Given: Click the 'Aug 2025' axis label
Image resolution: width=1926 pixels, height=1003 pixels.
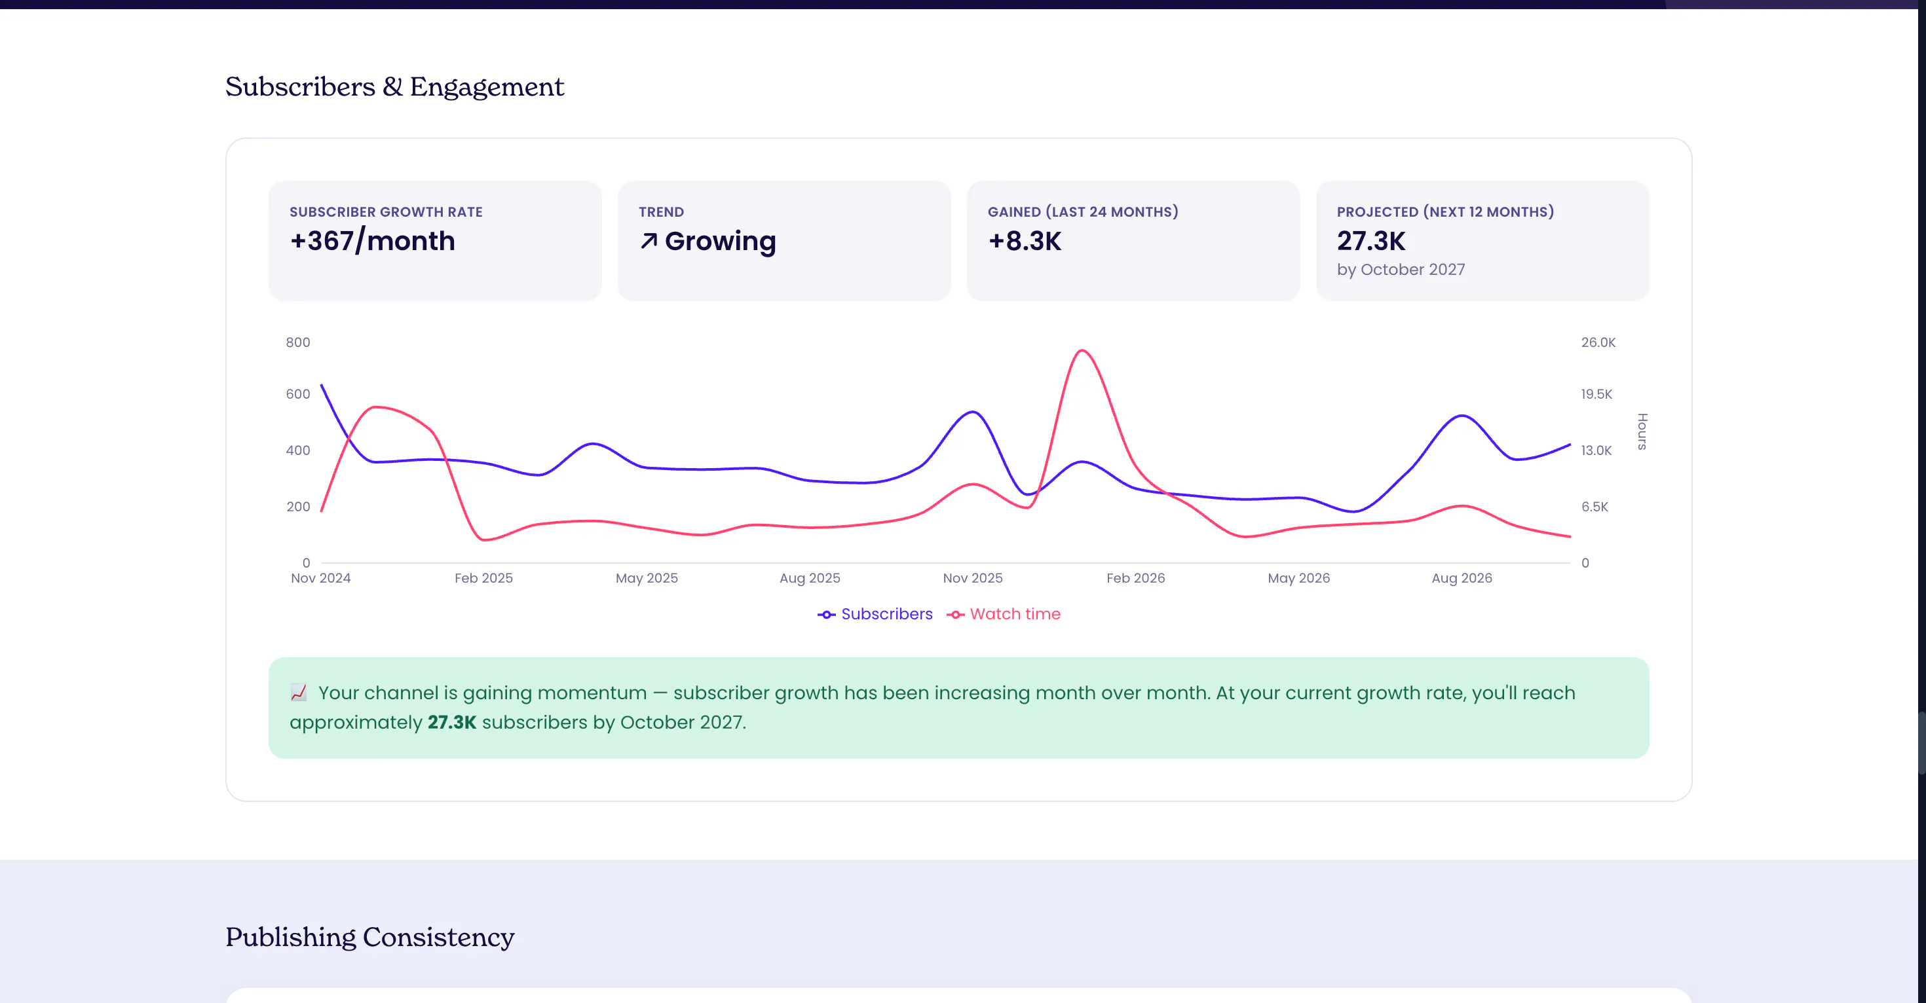Looking at the screenshot, I should (810, 577).
